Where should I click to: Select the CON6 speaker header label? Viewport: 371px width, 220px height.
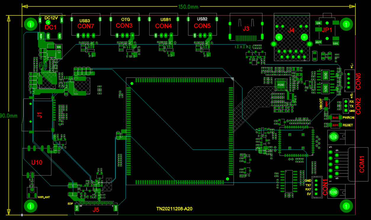click(358, 81)
